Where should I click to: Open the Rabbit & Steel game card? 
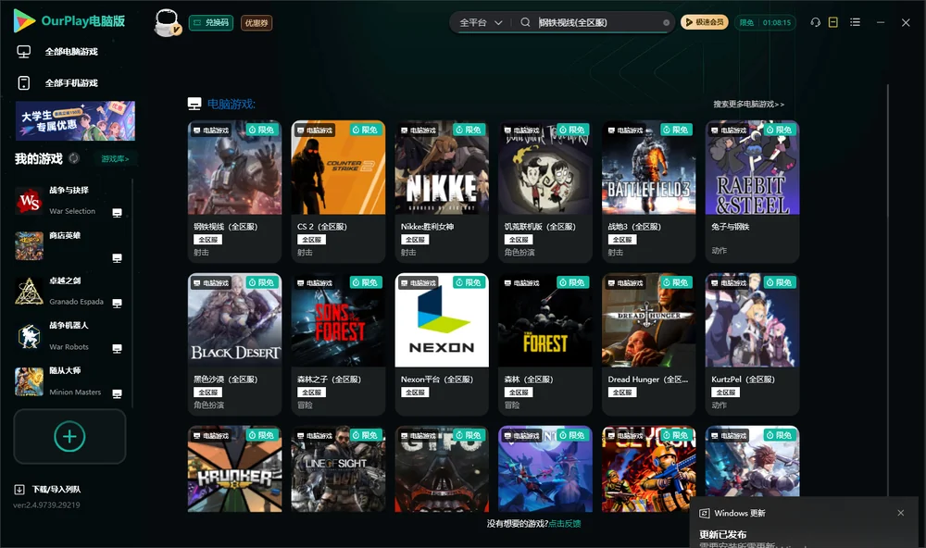752,192
